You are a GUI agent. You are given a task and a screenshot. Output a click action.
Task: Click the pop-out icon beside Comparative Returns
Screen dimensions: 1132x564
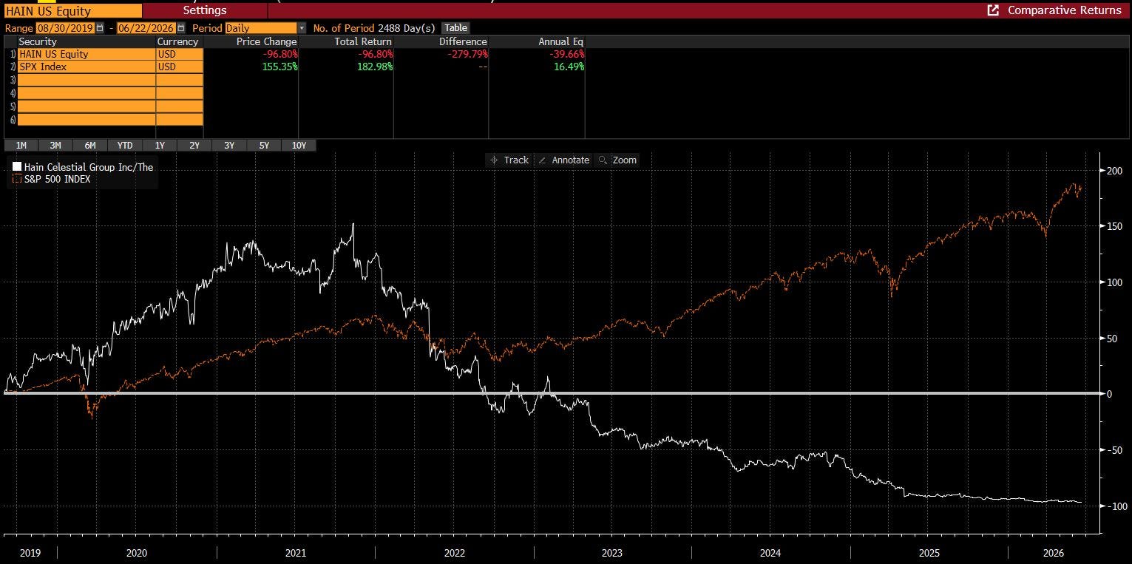994,10
